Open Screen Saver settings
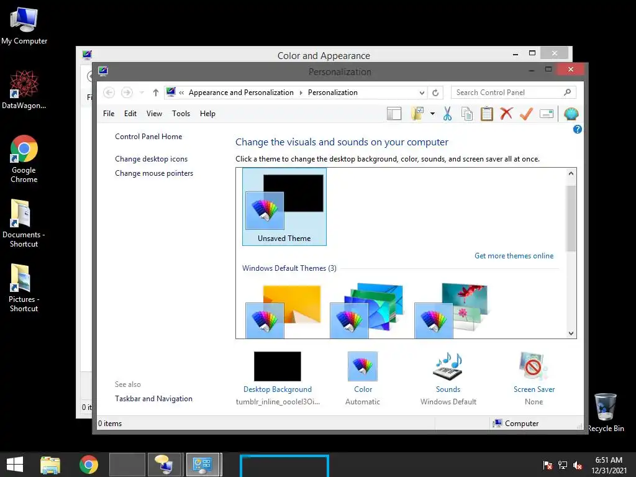The width and height of the screenshot is (636, 477). tap(534, 378)
